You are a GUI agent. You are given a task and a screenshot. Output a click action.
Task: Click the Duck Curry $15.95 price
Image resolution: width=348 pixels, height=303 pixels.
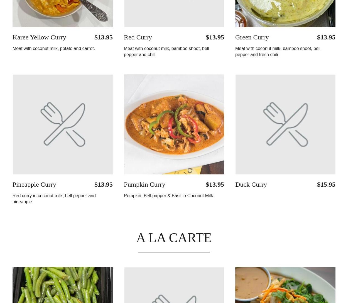[326, 184]
